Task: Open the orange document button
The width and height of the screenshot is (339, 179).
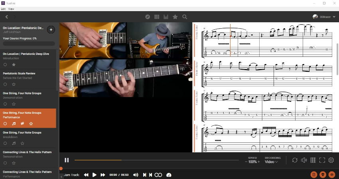Action: [314, 175]
